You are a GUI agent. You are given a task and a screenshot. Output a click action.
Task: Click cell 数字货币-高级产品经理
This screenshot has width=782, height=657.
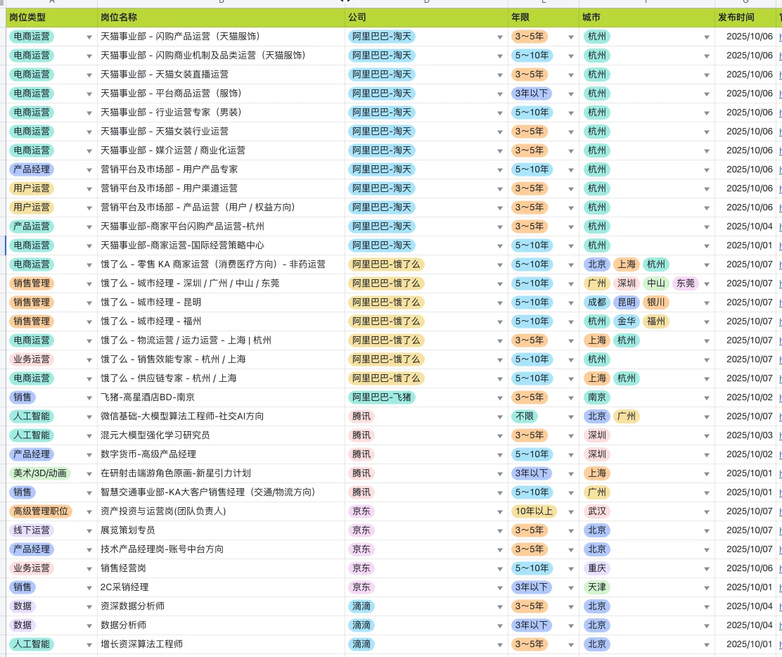(221, 454)
